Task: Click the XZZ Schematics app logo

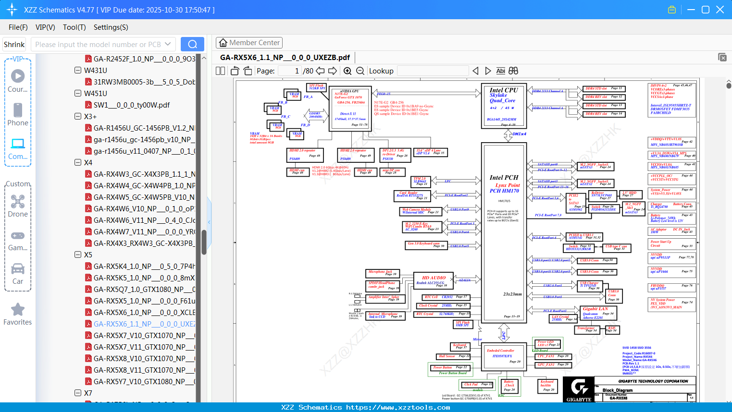Action: pos(12,10)
